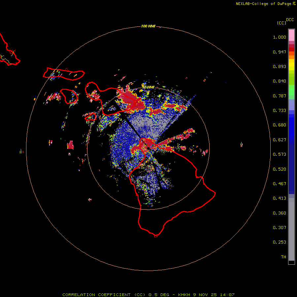Viewport: 297px width, 297px height.
Task: Pick the periwinkle swatch near 0.733
Action: point(291,105)
